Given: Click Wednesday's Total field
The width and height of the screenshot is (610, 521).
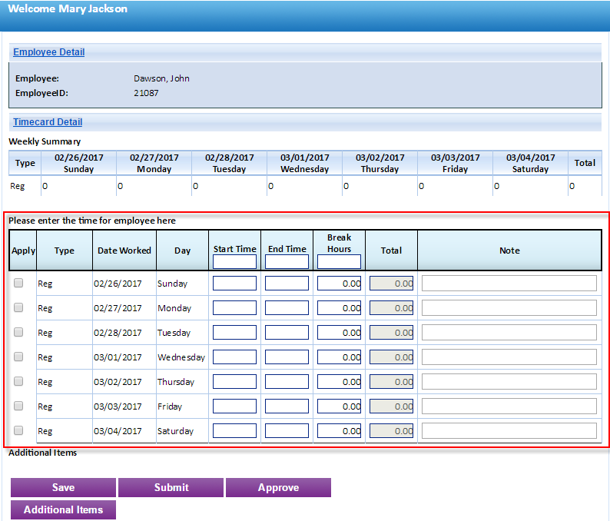Looking at the screenshot, I should tap(391, 357).
